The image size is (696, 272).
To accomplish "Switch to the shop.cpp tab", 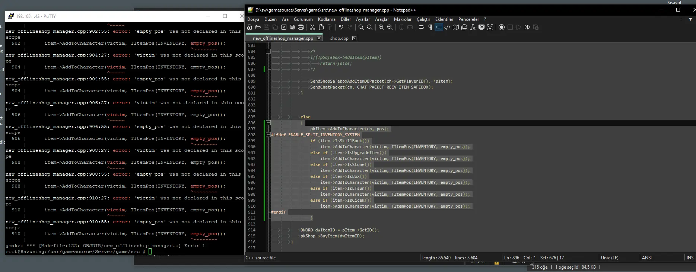I will 339,38.
